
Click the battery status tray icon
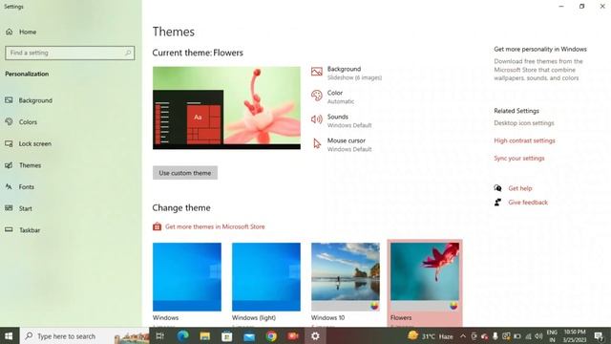pos(517,336)
